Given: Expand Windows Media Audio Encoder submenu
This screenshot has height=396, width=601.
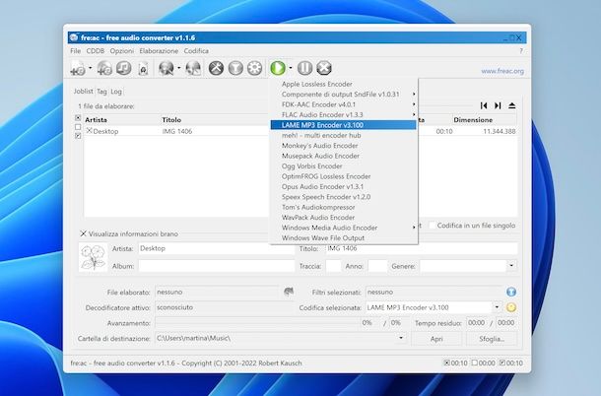Looking at the screenshot, I should point(344,228).
